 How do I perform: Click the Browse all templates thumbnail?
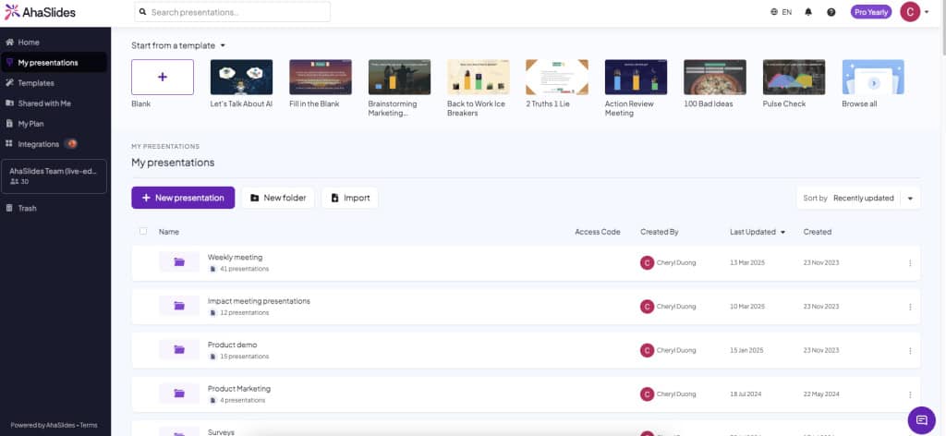873,78
